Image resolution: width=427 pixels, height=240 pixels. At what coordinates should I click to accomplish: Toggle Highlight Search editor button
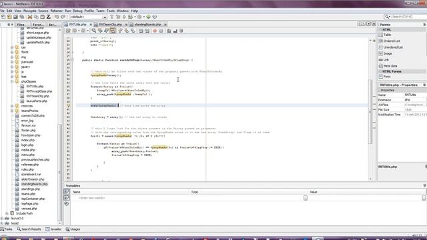point(113,31)
